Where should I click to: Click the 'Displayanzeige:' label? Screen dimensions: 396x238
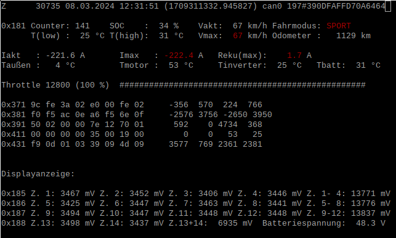click(x=38, y=174)
